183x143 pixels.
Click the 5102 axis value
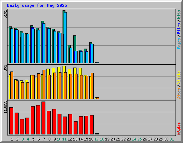click(5, 14)
